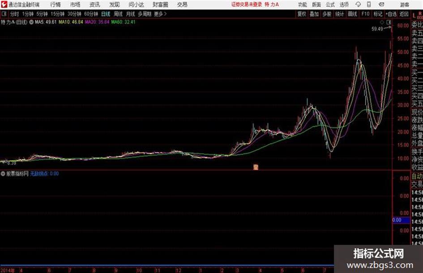
Task: Click the 2014年 label on time axis
Action: (x=8, y=270)
